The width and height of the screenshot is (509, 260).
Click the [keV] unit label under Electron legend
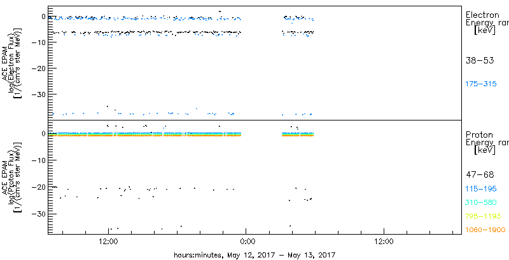point(485,30)
